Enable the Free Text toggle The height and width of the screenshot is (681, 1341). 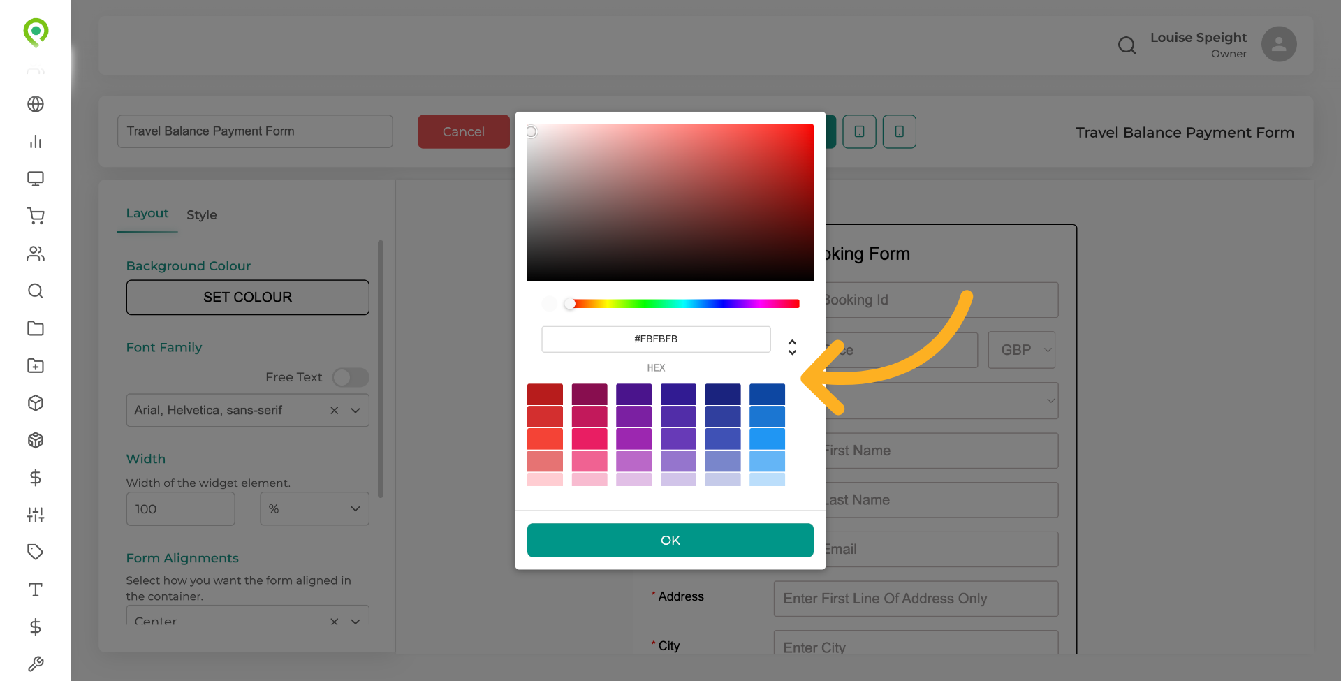pyautogui.click(x=350, y=377)
